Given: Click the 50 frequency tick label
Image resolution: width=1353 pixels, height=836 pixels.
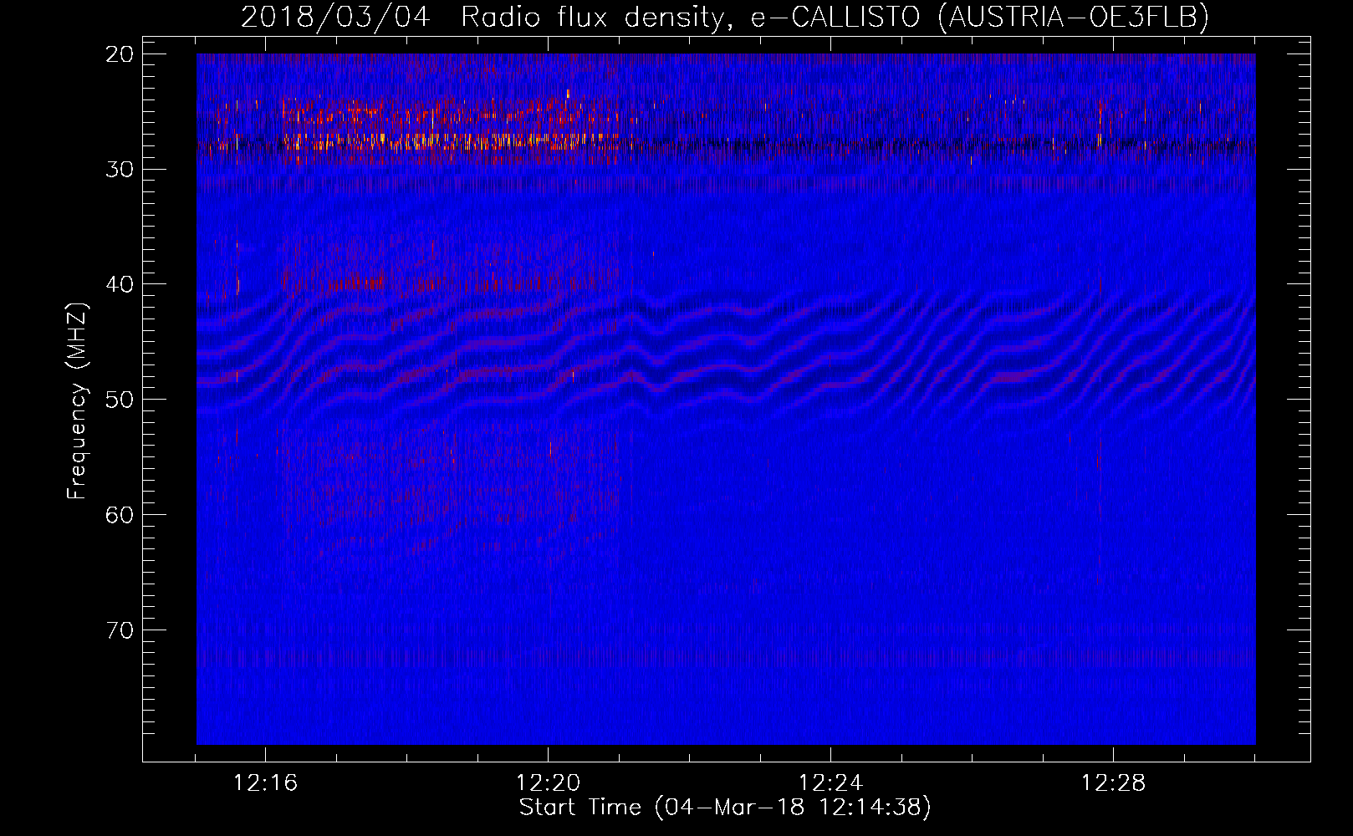Looking at the screenshot, I should click(x=120, y=399).
